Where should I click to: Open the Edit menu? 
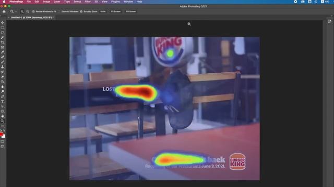coord(37,2)
